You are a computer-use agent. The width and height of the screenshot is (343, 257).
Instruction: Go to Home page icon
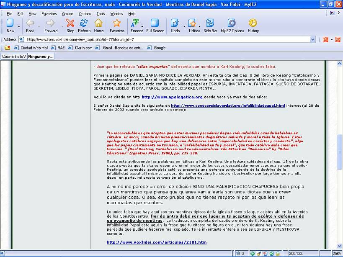click(x=98, y=25)
